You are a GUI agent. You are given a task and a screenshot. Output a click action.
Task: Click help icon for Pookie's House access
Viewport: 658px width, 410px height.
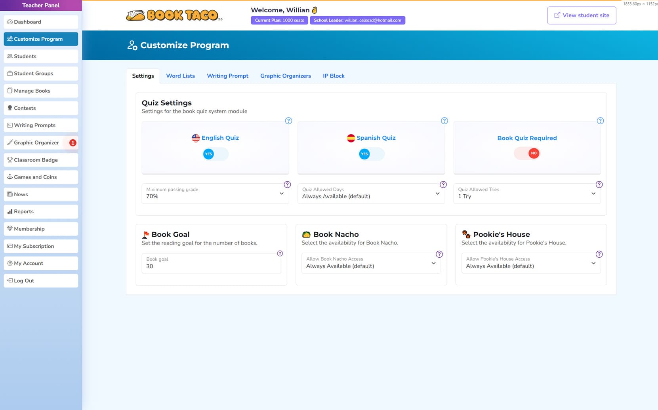pos(599,254)
